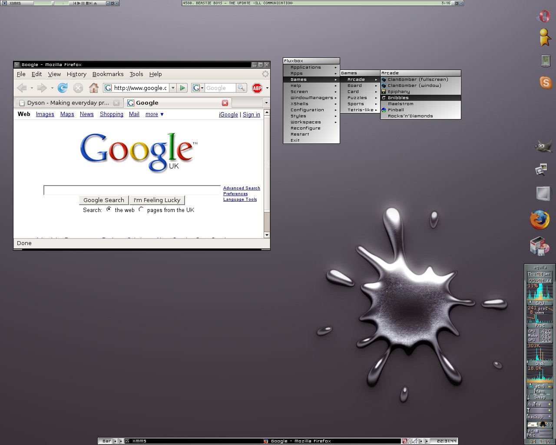Select Gnibbles in the Arcade menu
This screenshot has width=556, height=445.
tap(420, 98)
